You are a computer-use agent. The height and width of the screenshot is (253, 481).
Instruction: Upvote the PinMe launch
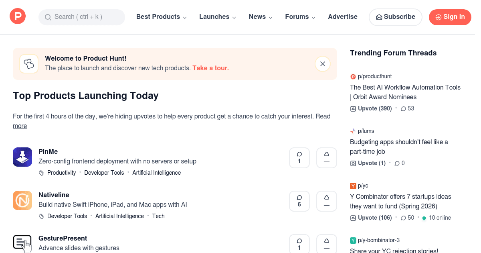click(x=326, y=157)
